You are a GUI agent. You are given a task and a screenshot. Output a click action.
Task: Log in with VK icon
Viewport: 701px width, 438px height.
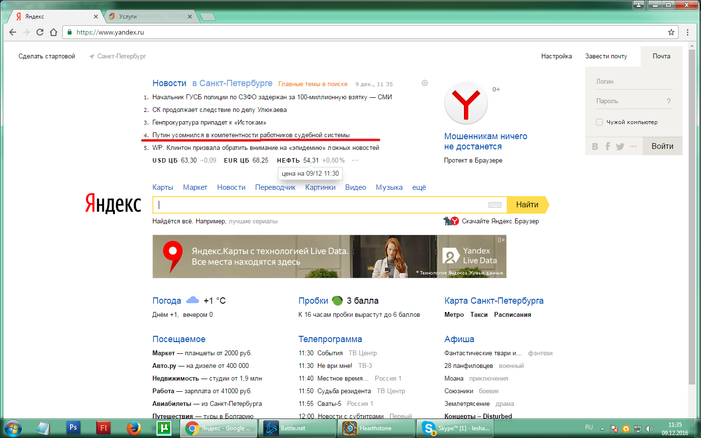(595, 146)
